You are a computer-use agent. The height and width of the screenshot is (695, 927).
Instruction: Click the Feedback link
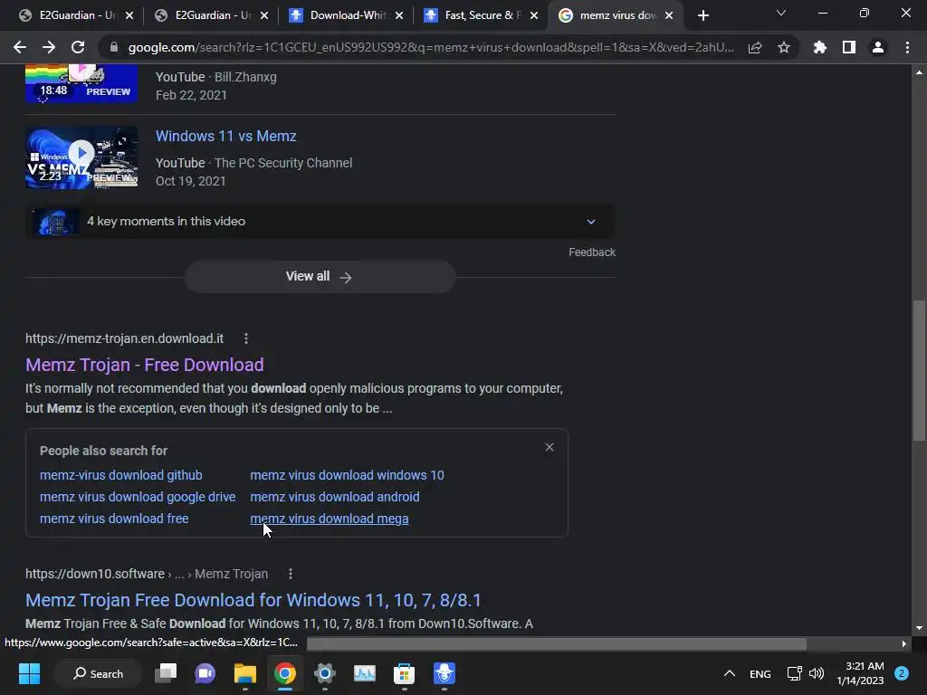tap(592, 252)
